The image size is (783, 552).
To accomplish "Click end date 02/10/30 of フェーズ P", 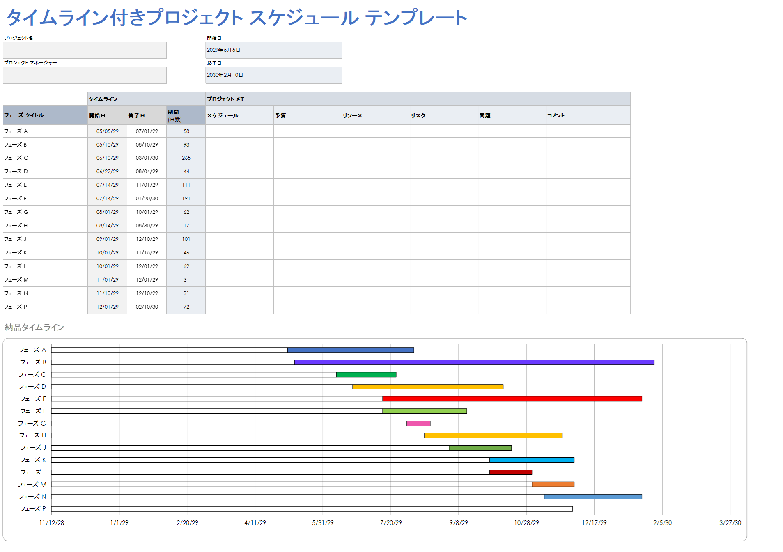I will tap(147, 307).
